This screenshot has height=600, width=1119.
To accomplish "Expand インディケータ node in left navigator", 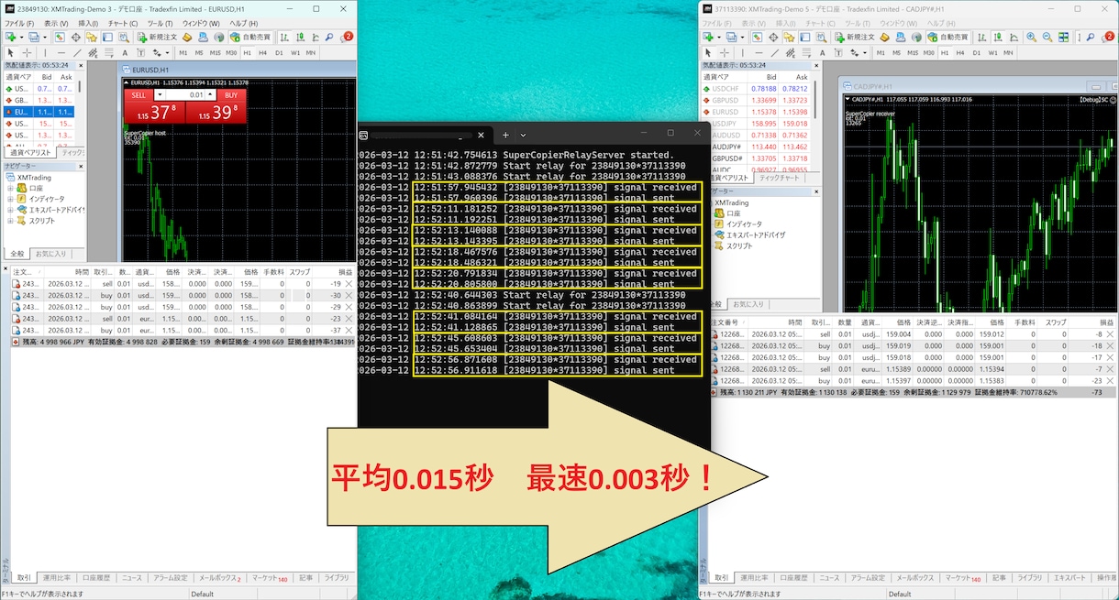I will point(11,199).
